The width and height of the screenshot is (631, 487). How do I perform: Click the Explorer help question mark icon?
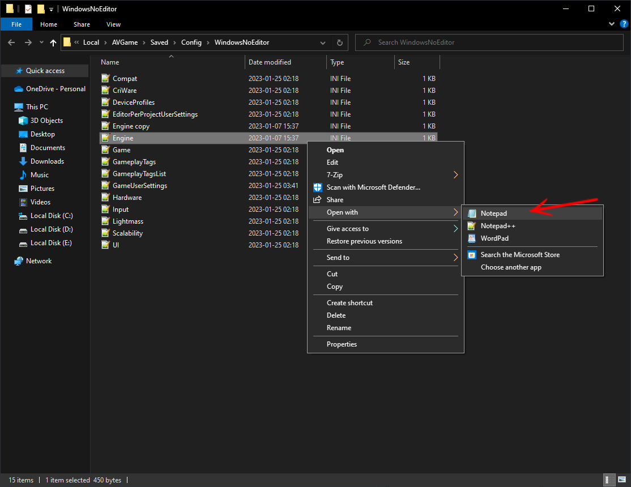pyautogui.click(x=624, y=24)
